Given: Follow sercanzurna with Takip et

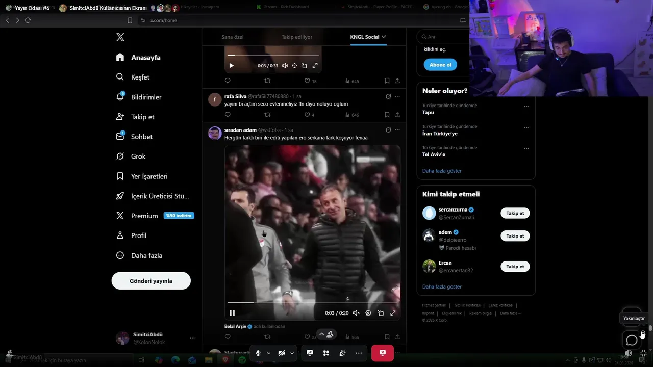Looking at the screenshot, I should [515, 213].
